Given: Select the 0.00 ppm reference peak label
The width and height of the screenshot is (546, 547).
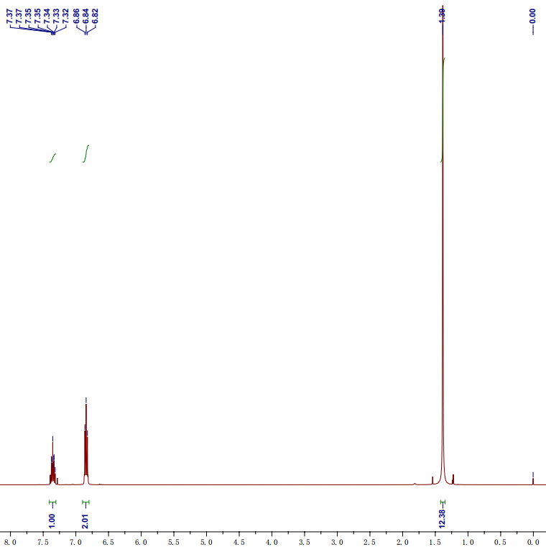Looking at the screenshot, I should point(532,22).
